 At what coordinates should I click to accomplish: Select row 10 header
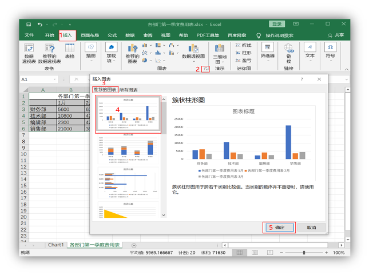coord(23,154)
